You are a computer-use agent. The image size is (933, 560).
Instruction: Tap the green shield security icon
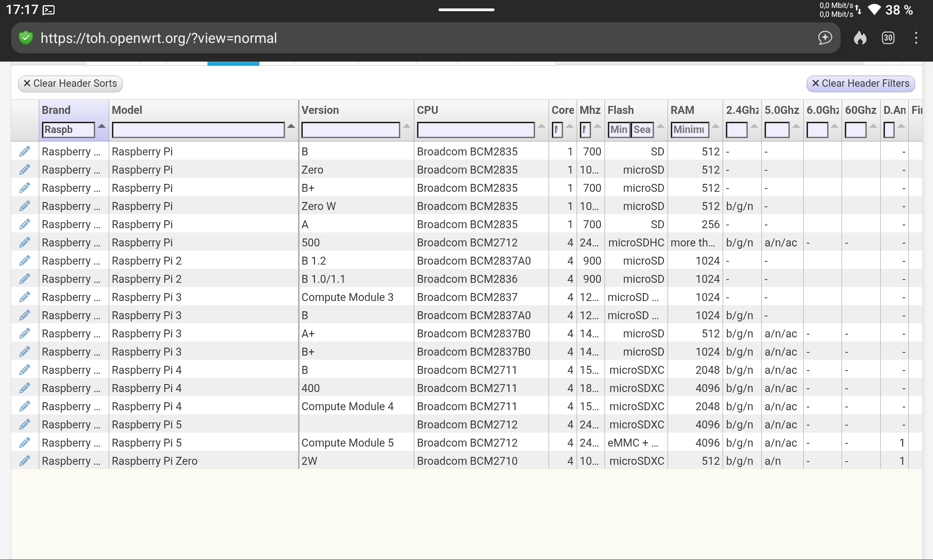tap(26, 38)
